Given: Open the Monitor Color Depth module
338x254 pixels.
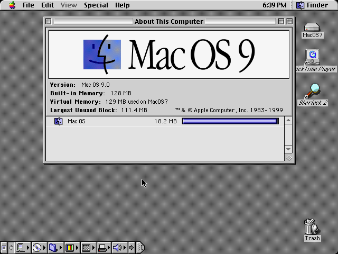Looking at the screenshot, I should [72, 248].
